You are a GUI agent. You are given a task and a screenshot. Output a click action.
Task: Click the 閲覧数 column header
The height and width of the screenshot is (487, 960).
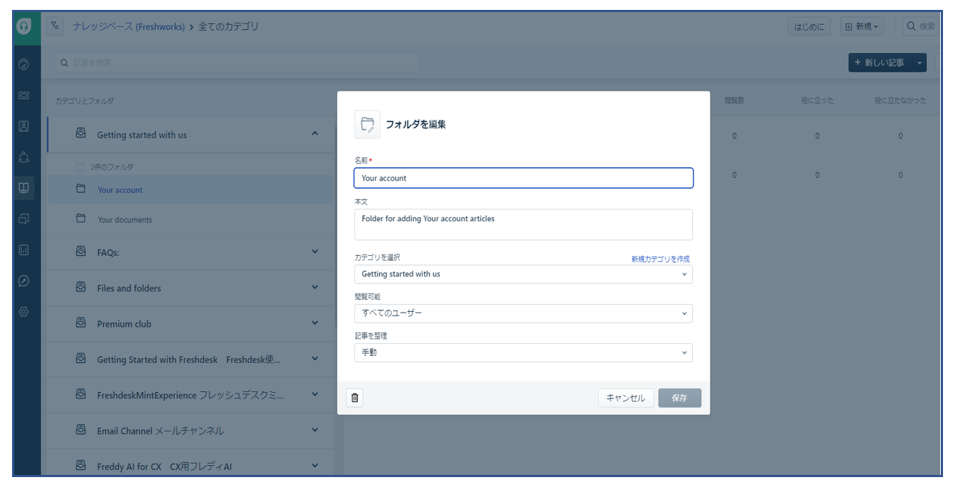coord(734,101)
